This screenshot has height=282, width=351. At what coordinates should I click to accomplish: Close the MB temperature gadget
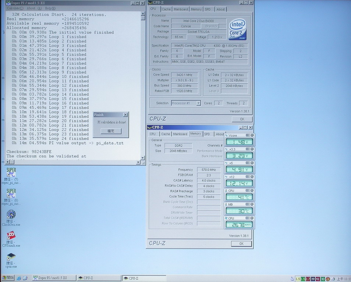pyautogui.click(x=252, y=204)
